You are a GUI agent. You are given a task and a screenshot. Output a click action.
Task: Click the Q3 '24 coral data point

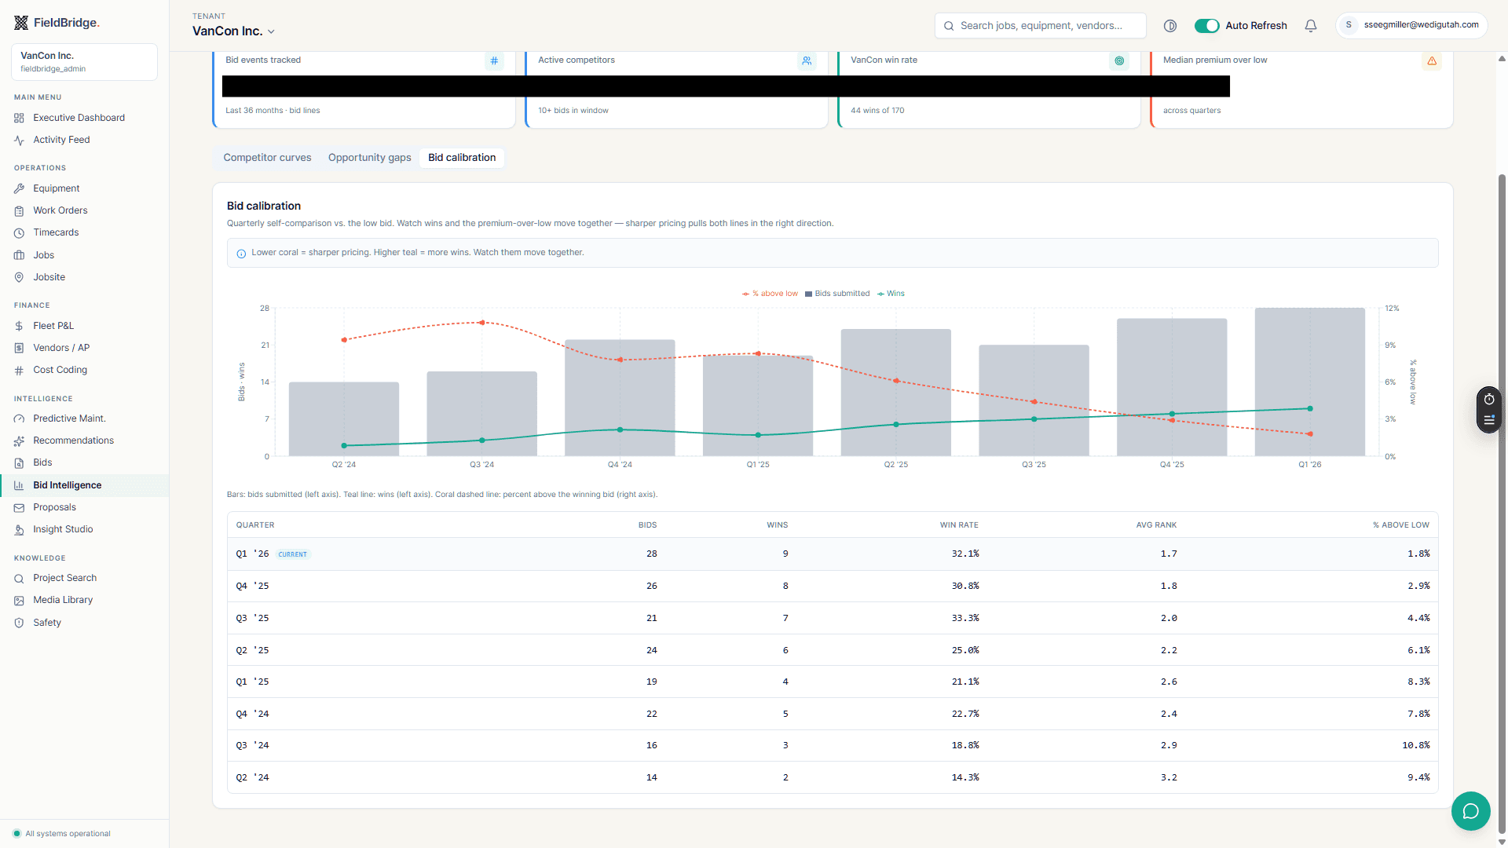coord(482,323)
